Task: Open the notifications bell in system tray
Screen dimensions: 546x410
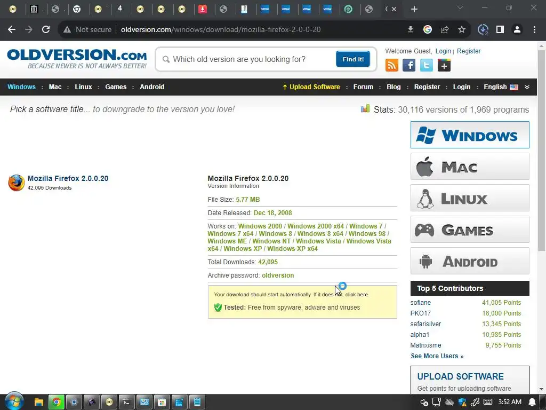Action: click(x=533, y=403)
